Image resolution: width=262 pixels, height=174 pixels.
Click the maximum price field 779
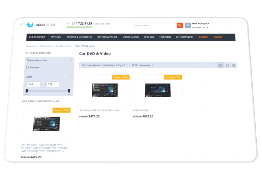pos(53,84)
